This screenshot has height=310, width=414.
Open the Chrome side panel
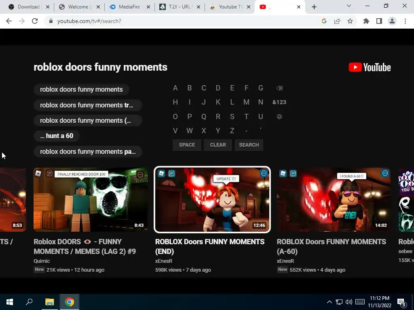[x=379, y=21]
